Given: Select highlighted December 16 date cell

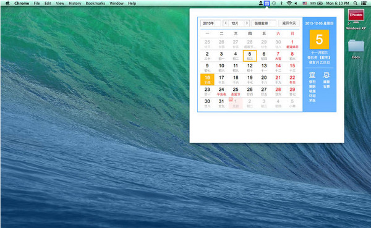Looking at the screenshot, I should pyautogui.click(x=207, y=80).
